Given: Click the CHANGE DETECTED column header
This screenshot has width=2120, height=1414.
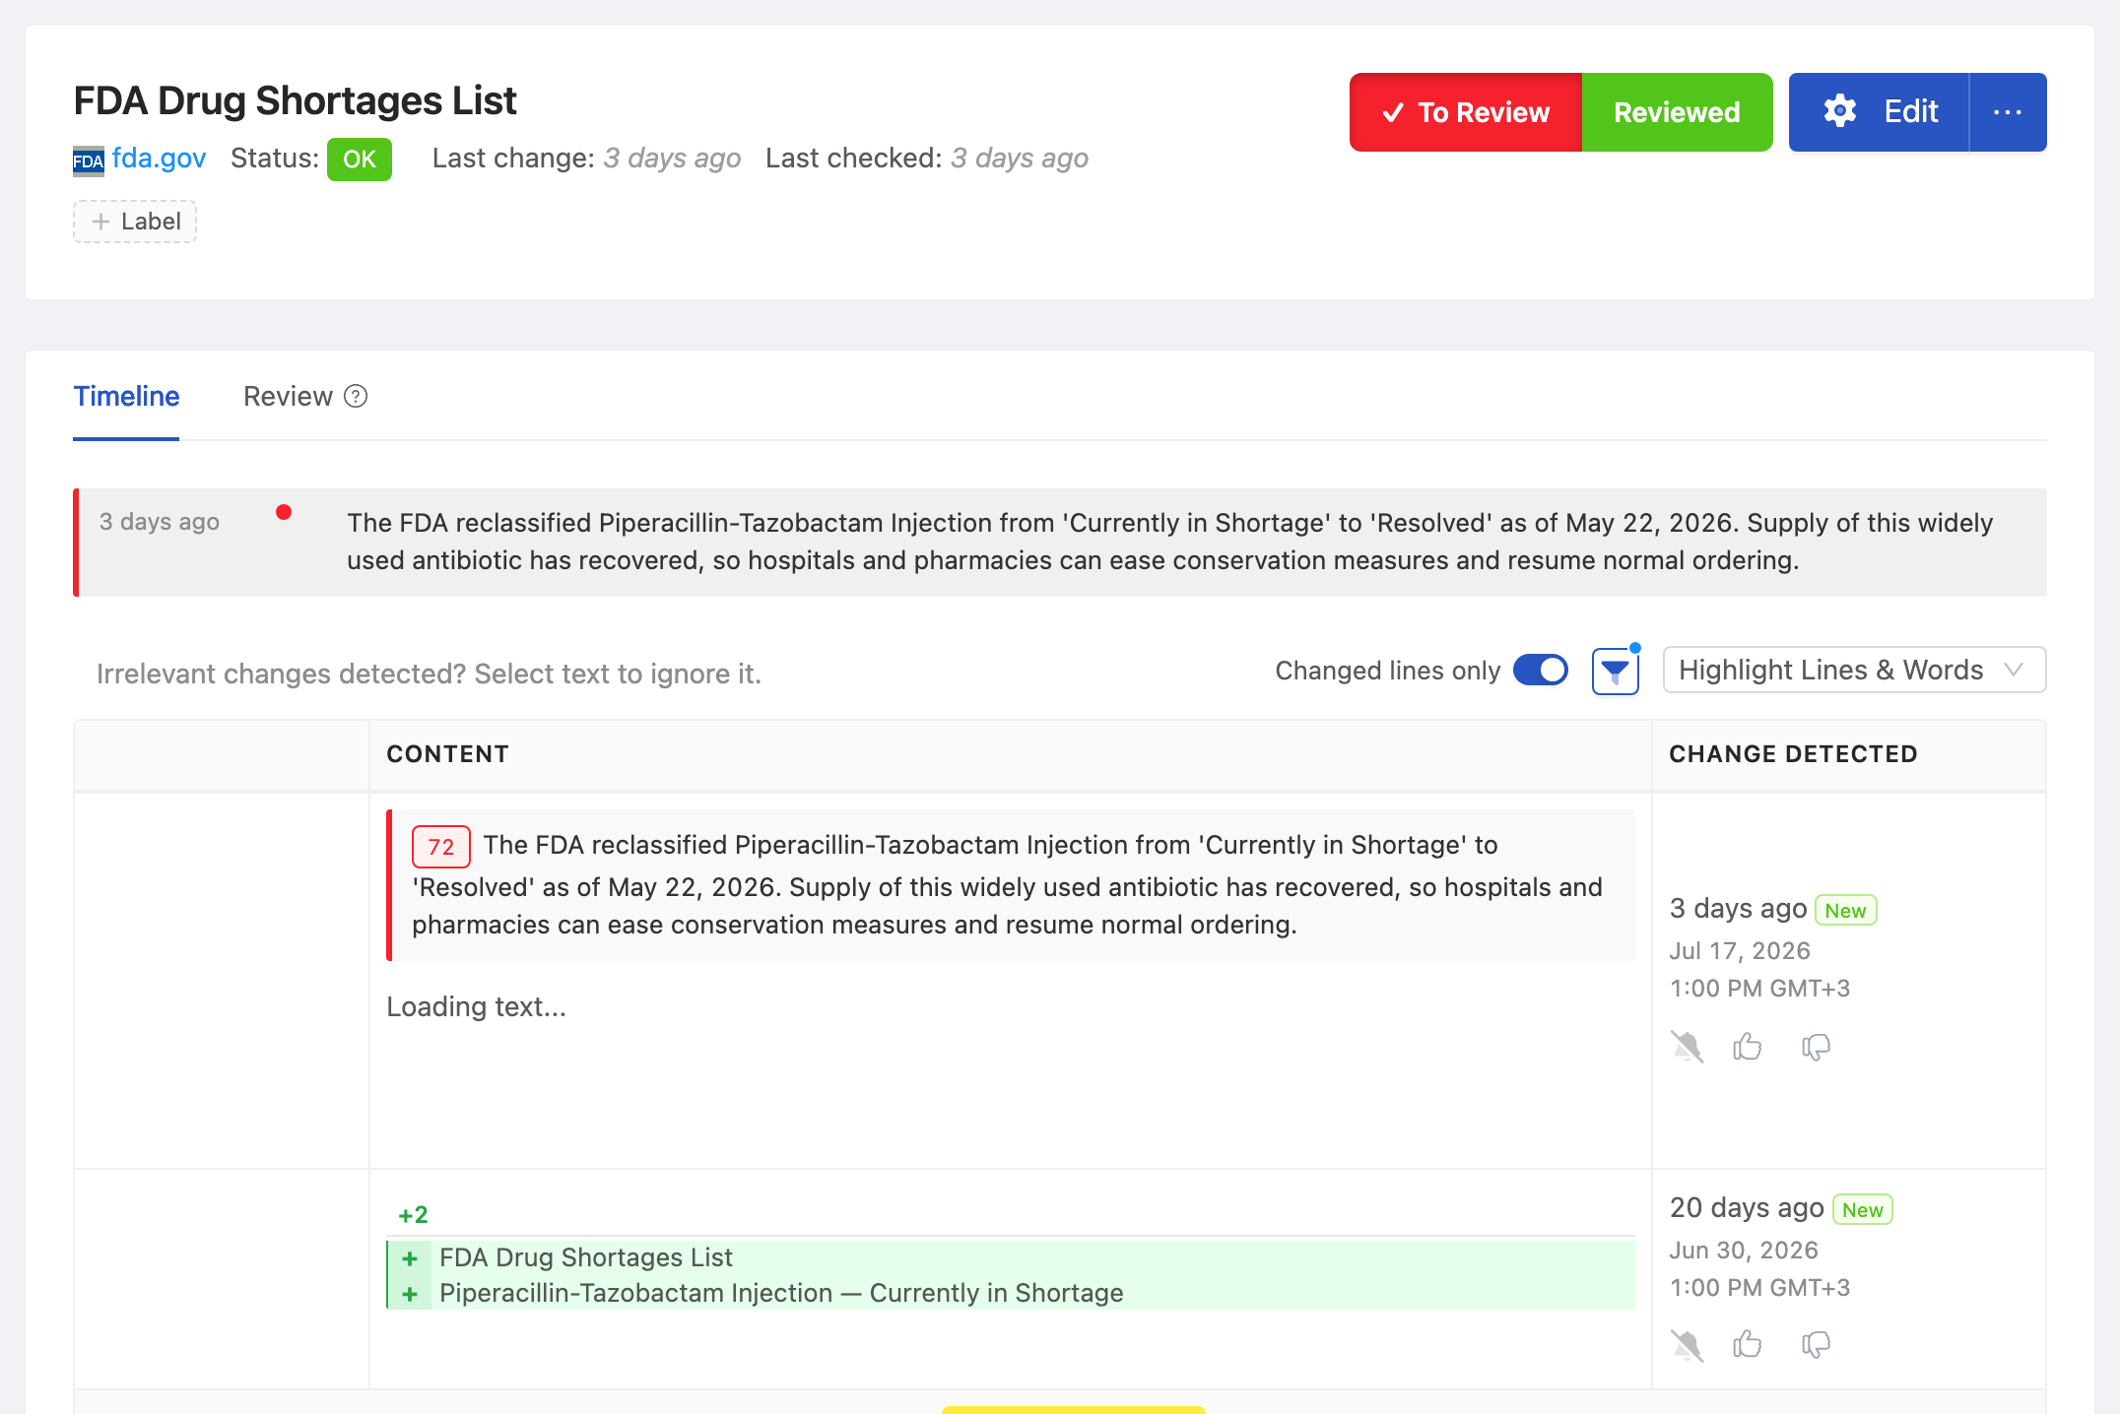Looking at the screenshot, I should tap(1793, 754).
